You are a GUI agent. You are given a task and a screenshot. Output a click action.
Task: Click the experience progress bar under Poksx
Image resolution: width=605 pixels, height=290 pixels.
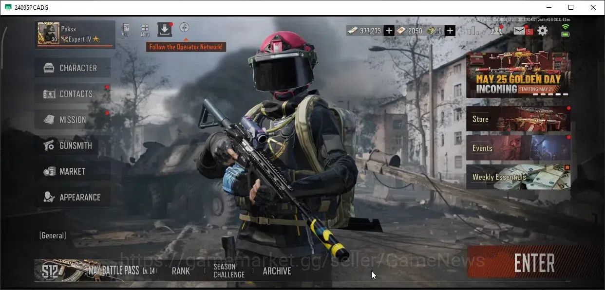(76, 46)
